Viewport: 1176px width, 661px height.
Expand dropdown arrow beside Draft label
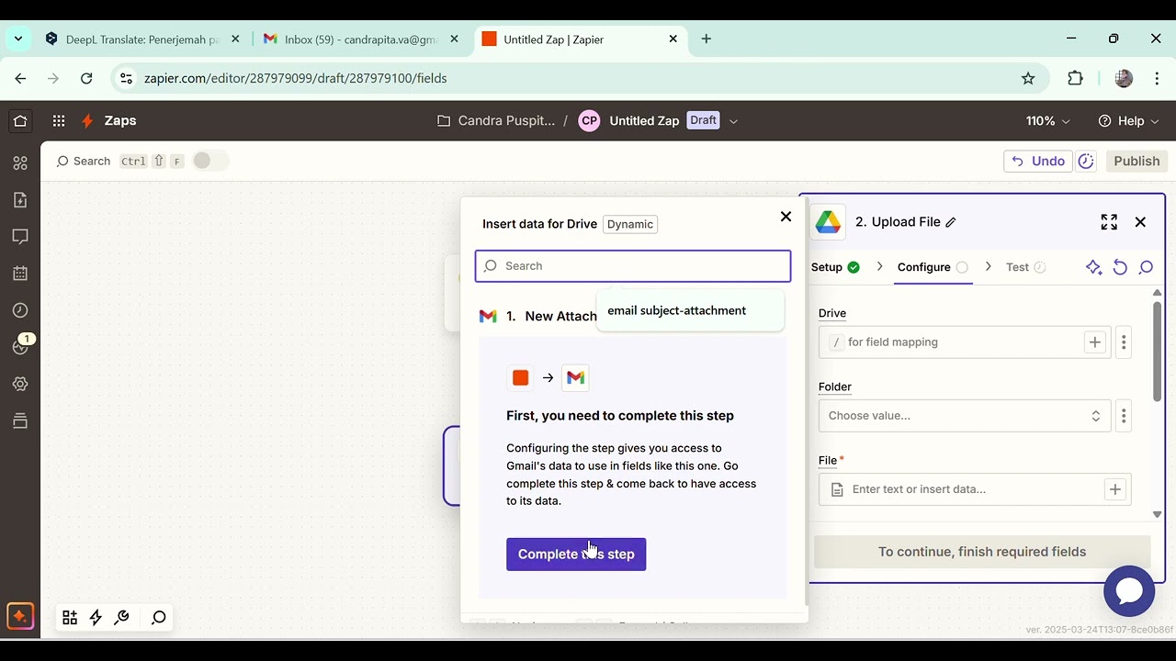[x=733, y=120]
